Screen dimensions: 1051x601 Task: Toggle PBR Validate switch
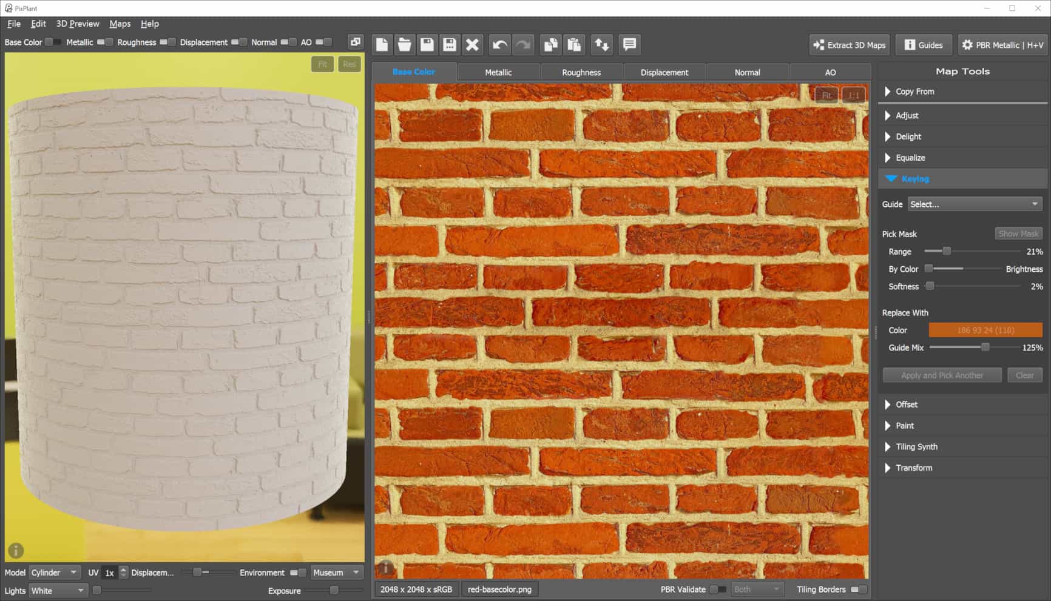pyautogui.click(x=718, y=589)
